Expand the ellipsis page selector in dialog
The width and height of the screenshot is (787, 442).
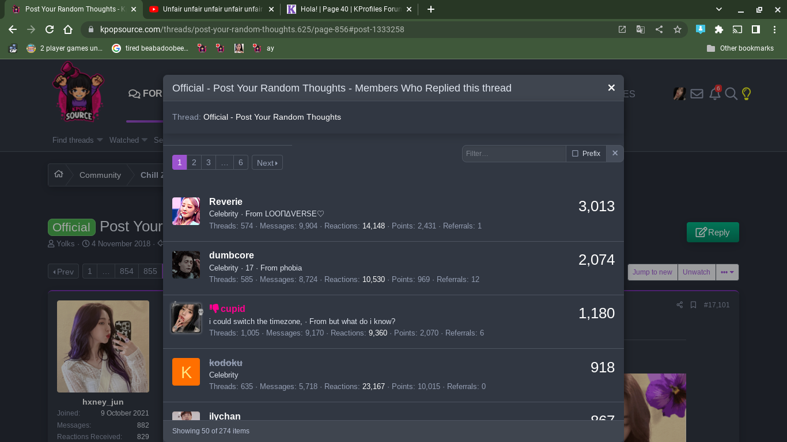(225, 163)
